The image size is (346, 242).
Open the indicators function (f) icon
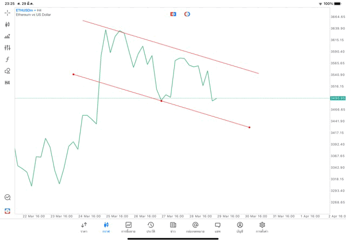[x=7, y=59]
